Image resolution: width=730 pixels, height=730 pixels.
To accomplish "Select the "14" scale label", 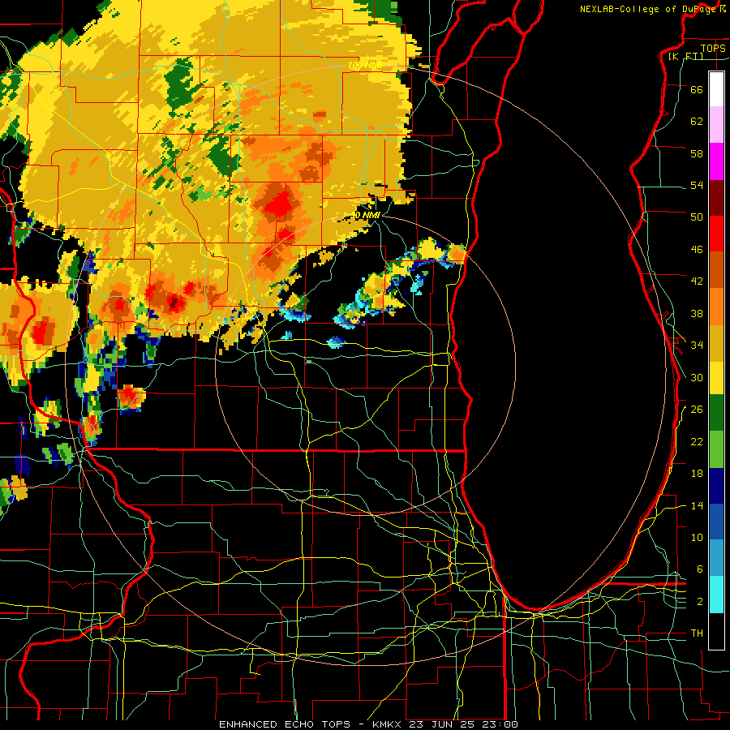I will point(697,505).
